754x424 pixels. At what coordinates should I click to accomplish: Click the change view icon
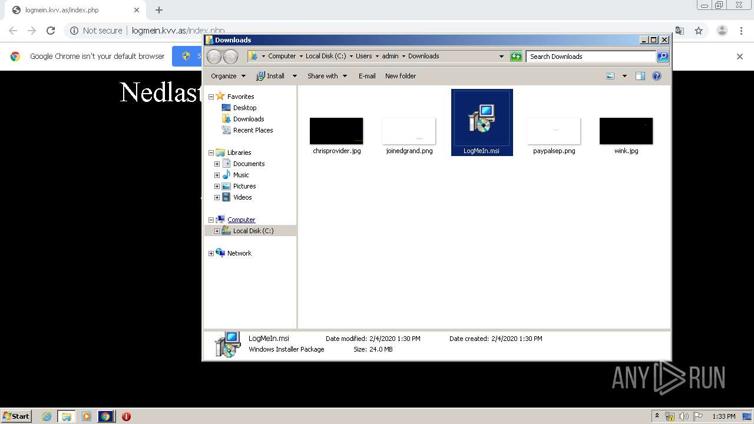(610, 76)
